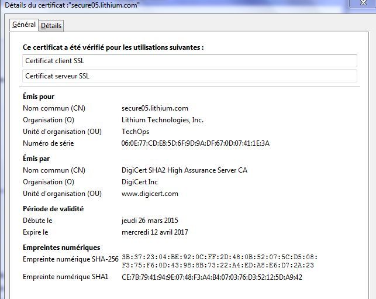This screenshot has width=376, height=299.
Task: Click the common name value secure05.lithium.com
Action: pyautogui.click(x=154, y=108)
